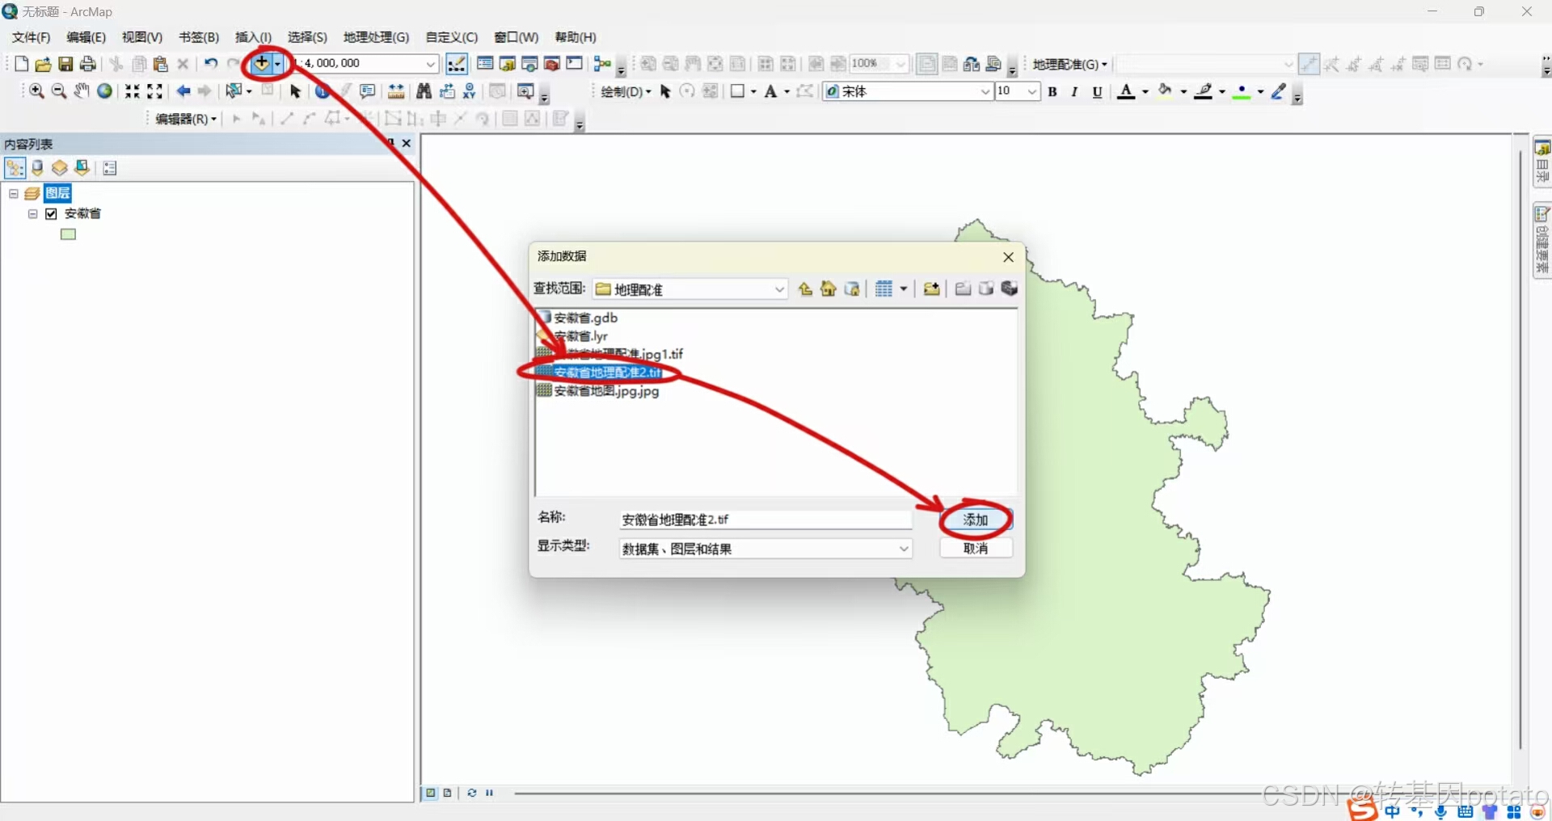Pick the Select Elements arrow
Screen dimensions: 1552x821
coord(295,91)
